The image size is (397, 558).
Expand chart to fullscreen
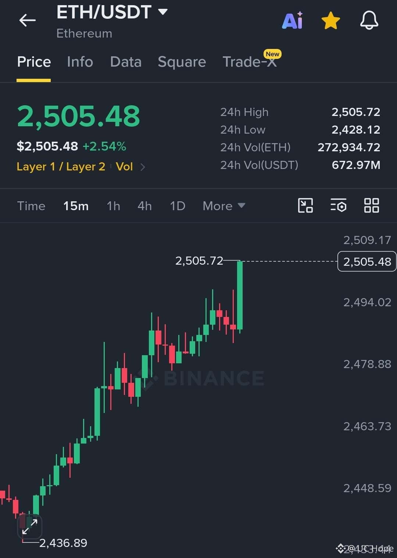[30, 527]
